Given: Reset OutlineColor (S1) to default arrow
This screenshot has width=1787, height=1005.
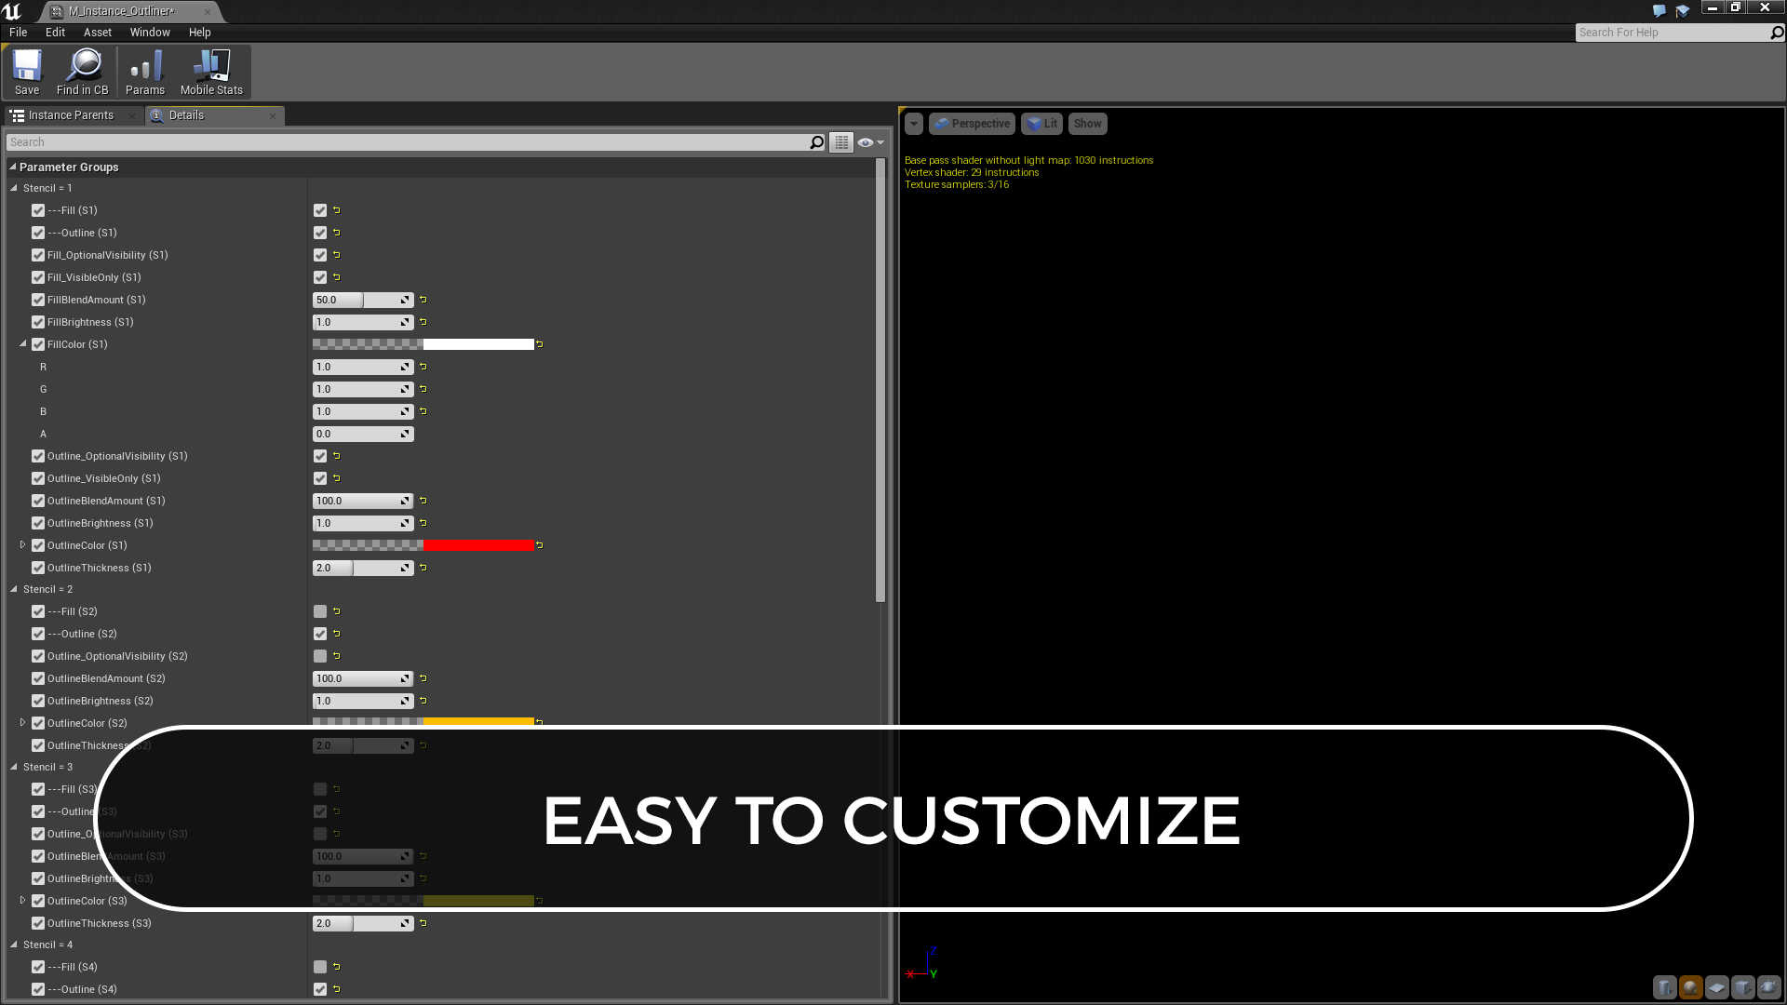Looking at the screenshot, I should (540, 545).
